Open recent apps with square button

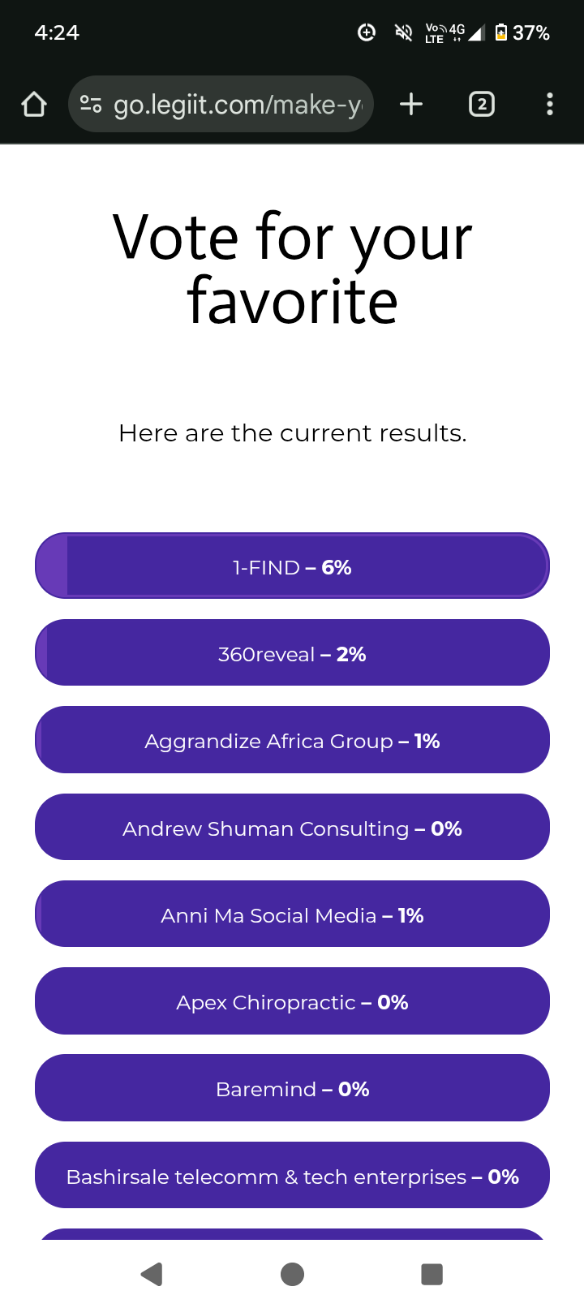[432, 1274]
